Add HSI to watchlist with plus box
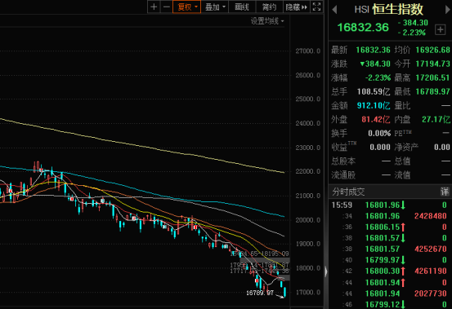Image resolution: width=452 pixels, height=309 pixels. coord(440,29)
